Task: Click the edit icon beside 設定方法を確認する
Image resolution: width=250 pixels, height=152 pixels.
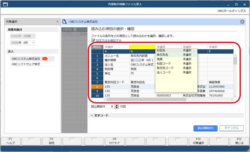Action: pos(93,40)
